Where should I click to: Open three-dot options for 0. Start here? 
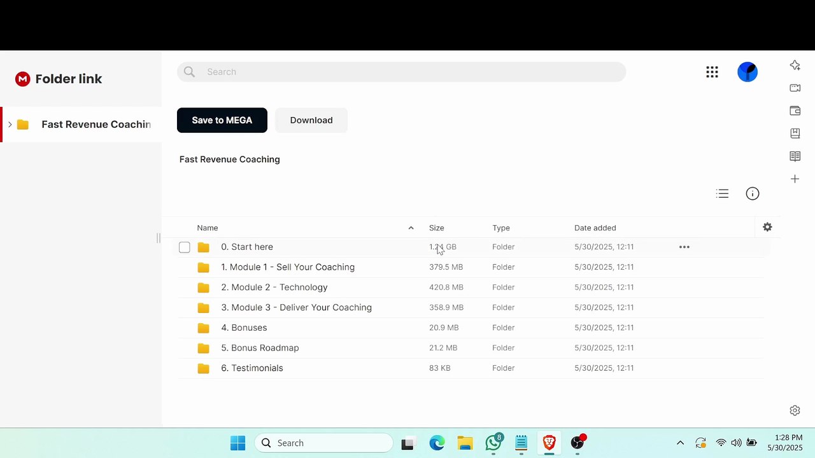[684, 247]
